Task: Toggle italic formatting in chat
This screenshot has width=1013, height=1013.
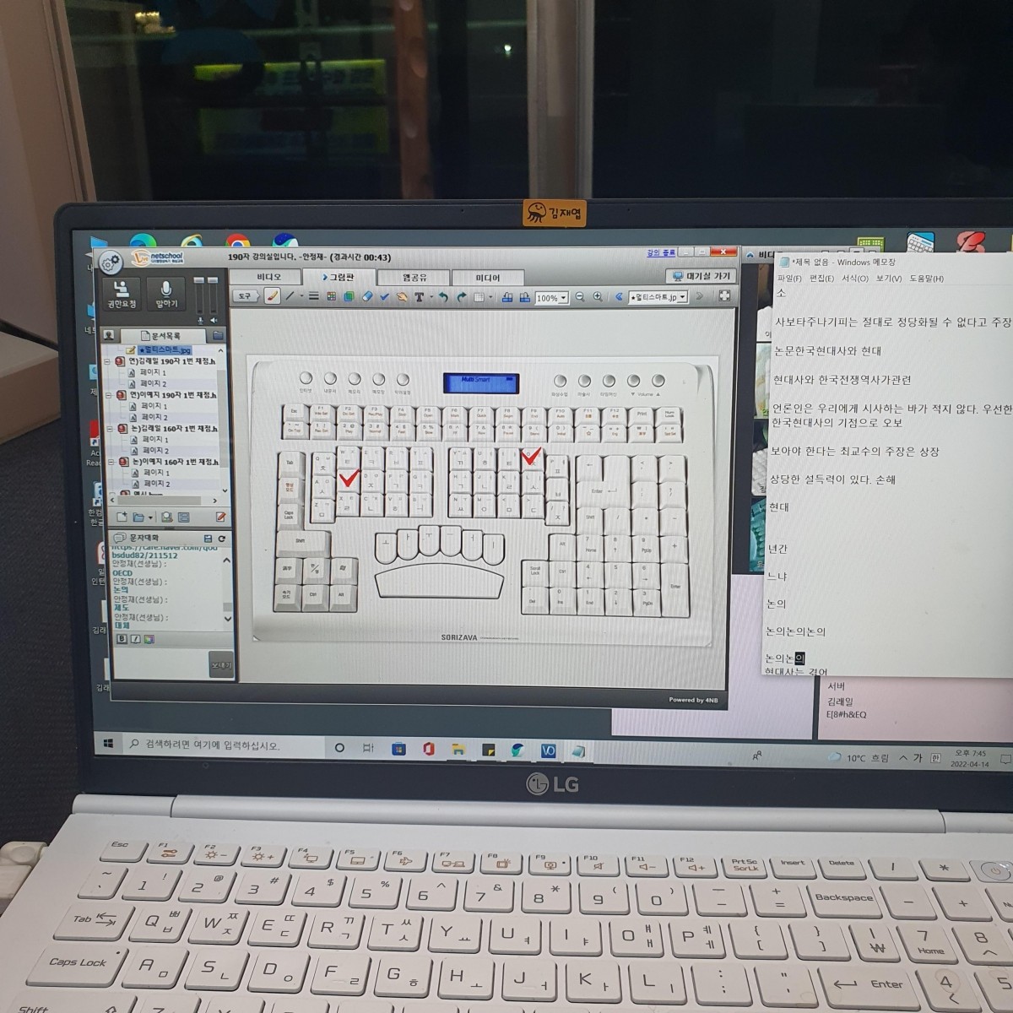Action: click(135, 639)
